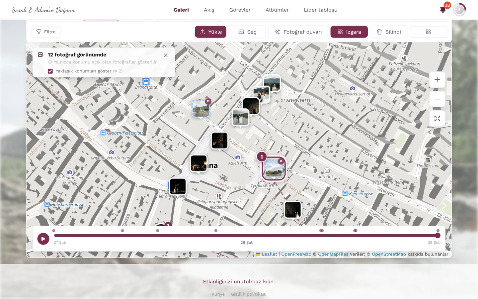Open the user profile avatar
The width and height of the screenshot is (478, 299).
tap(459, 10)
